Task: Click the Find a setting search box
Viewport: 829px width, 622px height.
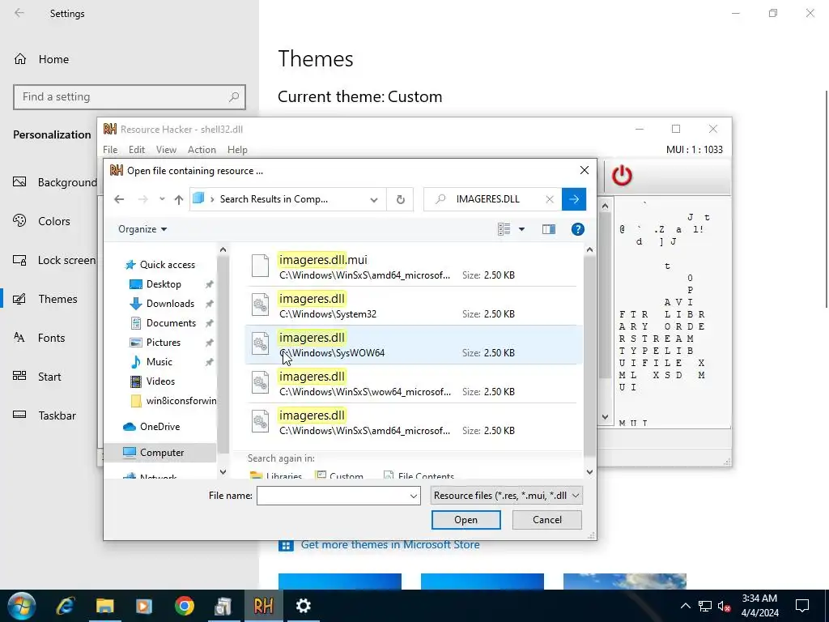Action: pos(130,97)
